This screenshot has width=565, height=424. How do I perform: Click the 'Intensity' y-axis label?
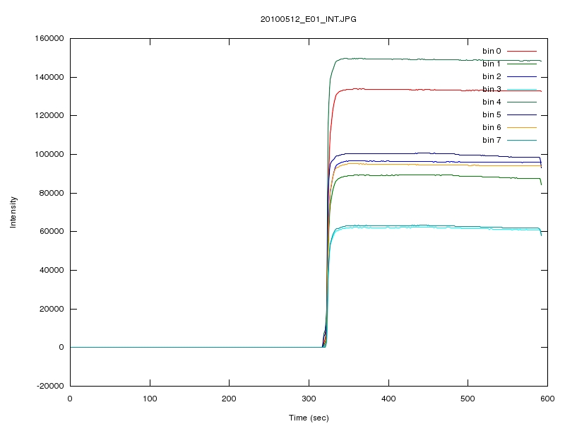pyautogui.click(x=13, y=212)
